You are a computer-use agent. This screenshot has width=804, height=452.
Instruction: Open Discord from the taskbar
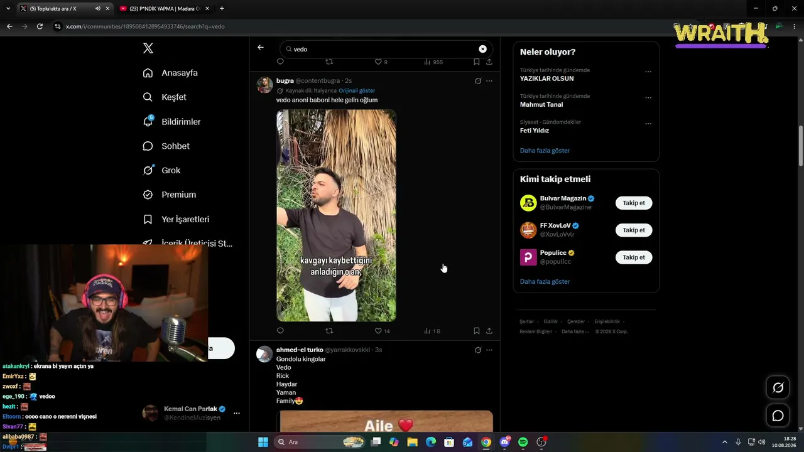(504, 442)
